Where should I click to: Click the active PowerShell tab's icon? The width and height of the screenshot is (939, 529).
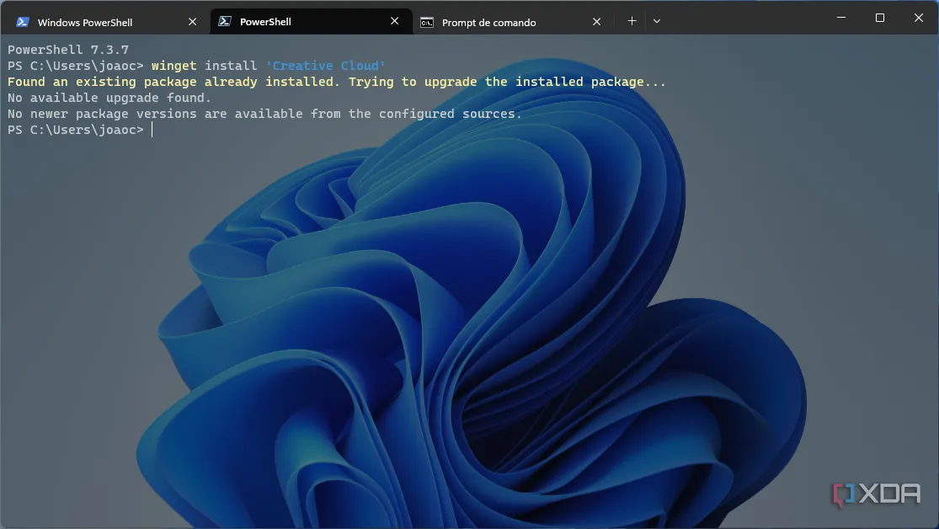225,22
